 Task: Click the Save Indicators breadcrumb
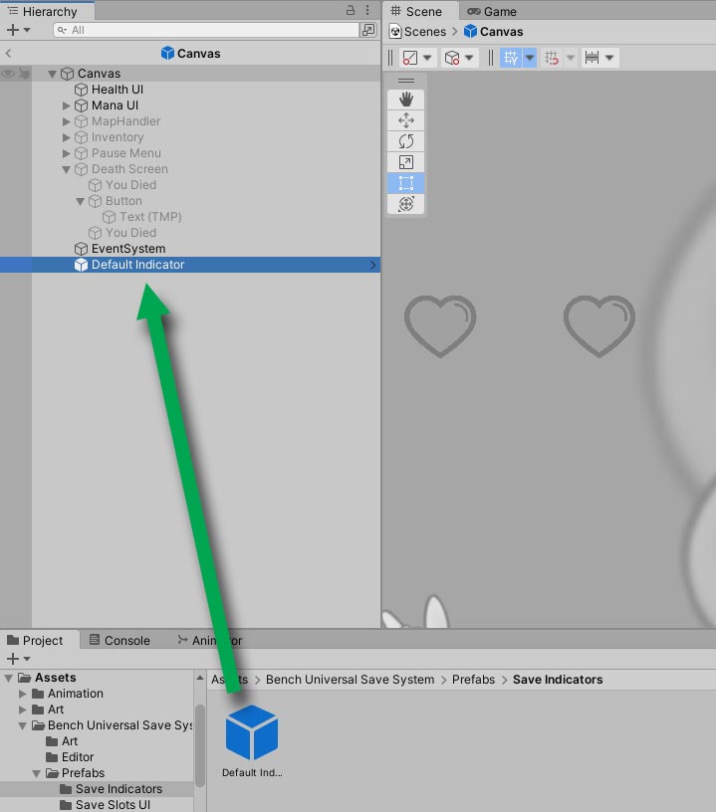pyautogui.click(x=558, y=680)
